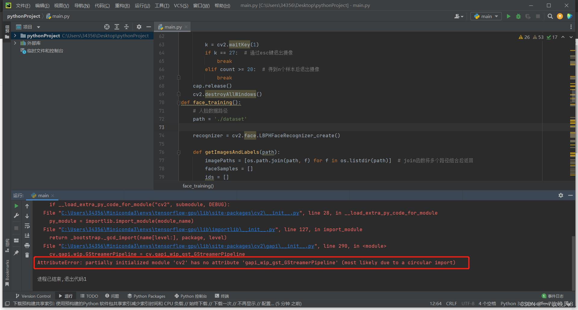
Task: Collapse the face_training function fold marker
Action: pos(179,103)
